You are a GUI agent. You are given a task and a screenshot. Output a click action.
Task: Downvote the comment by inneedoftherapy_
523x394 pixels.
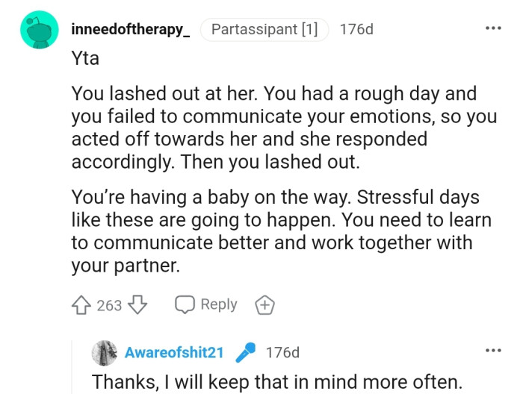pyautogui.click(x=139, y=305)
